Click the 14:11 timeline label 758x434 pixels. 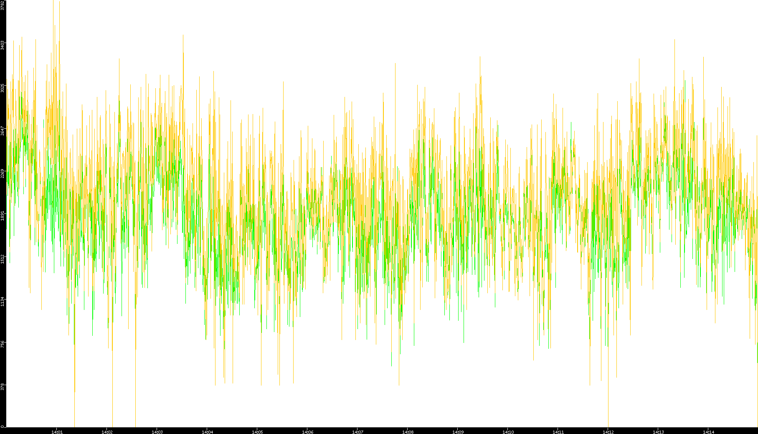[x=558, y=432]
